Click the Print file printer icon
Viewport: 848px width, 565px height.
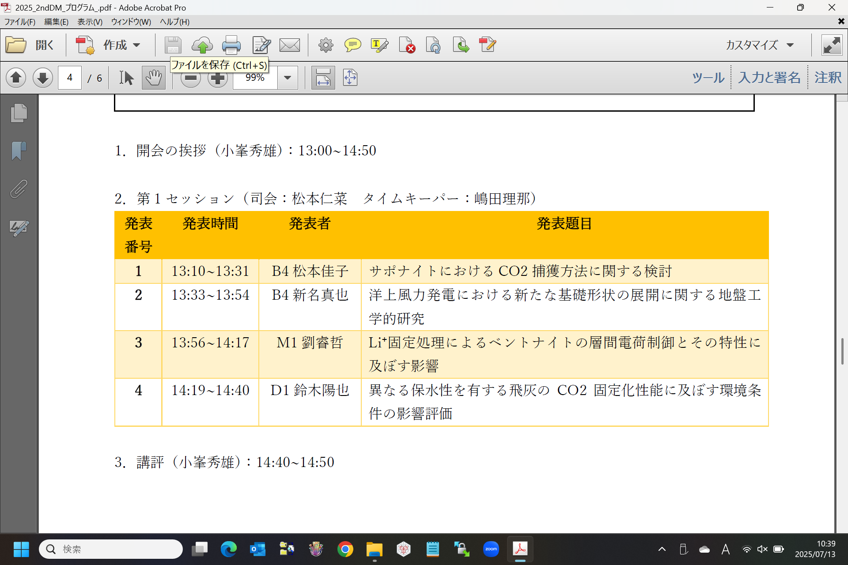(231, 45)
